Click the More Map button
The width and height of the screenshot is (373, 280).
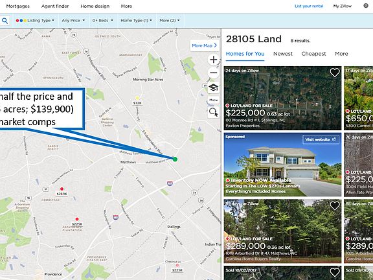coord(205,45)
